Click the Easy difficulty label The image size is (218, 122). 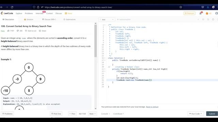(x=3, y=31)
